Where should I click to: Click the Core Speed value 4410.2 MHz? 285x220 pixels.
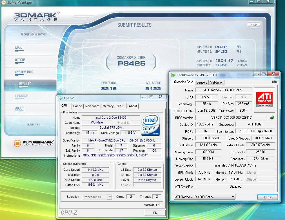point(95,170)
